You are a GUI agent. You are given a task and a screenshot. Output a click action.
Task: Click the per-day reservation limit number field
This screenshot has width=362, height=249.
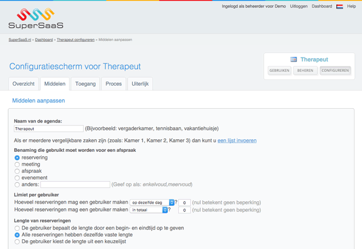pos(184,202)
